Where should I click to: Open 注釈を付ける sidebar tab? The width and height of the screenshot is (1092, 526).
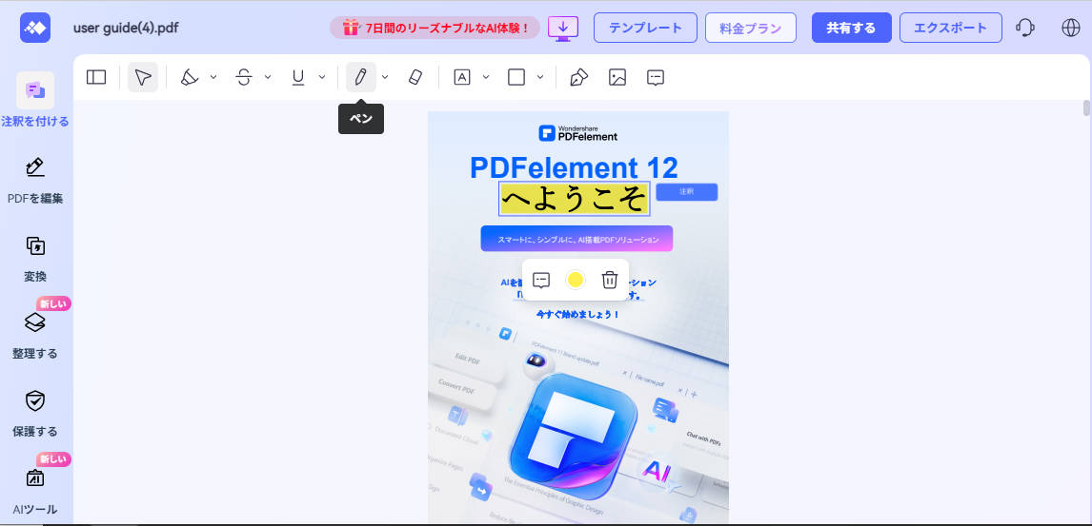(35, 101)
